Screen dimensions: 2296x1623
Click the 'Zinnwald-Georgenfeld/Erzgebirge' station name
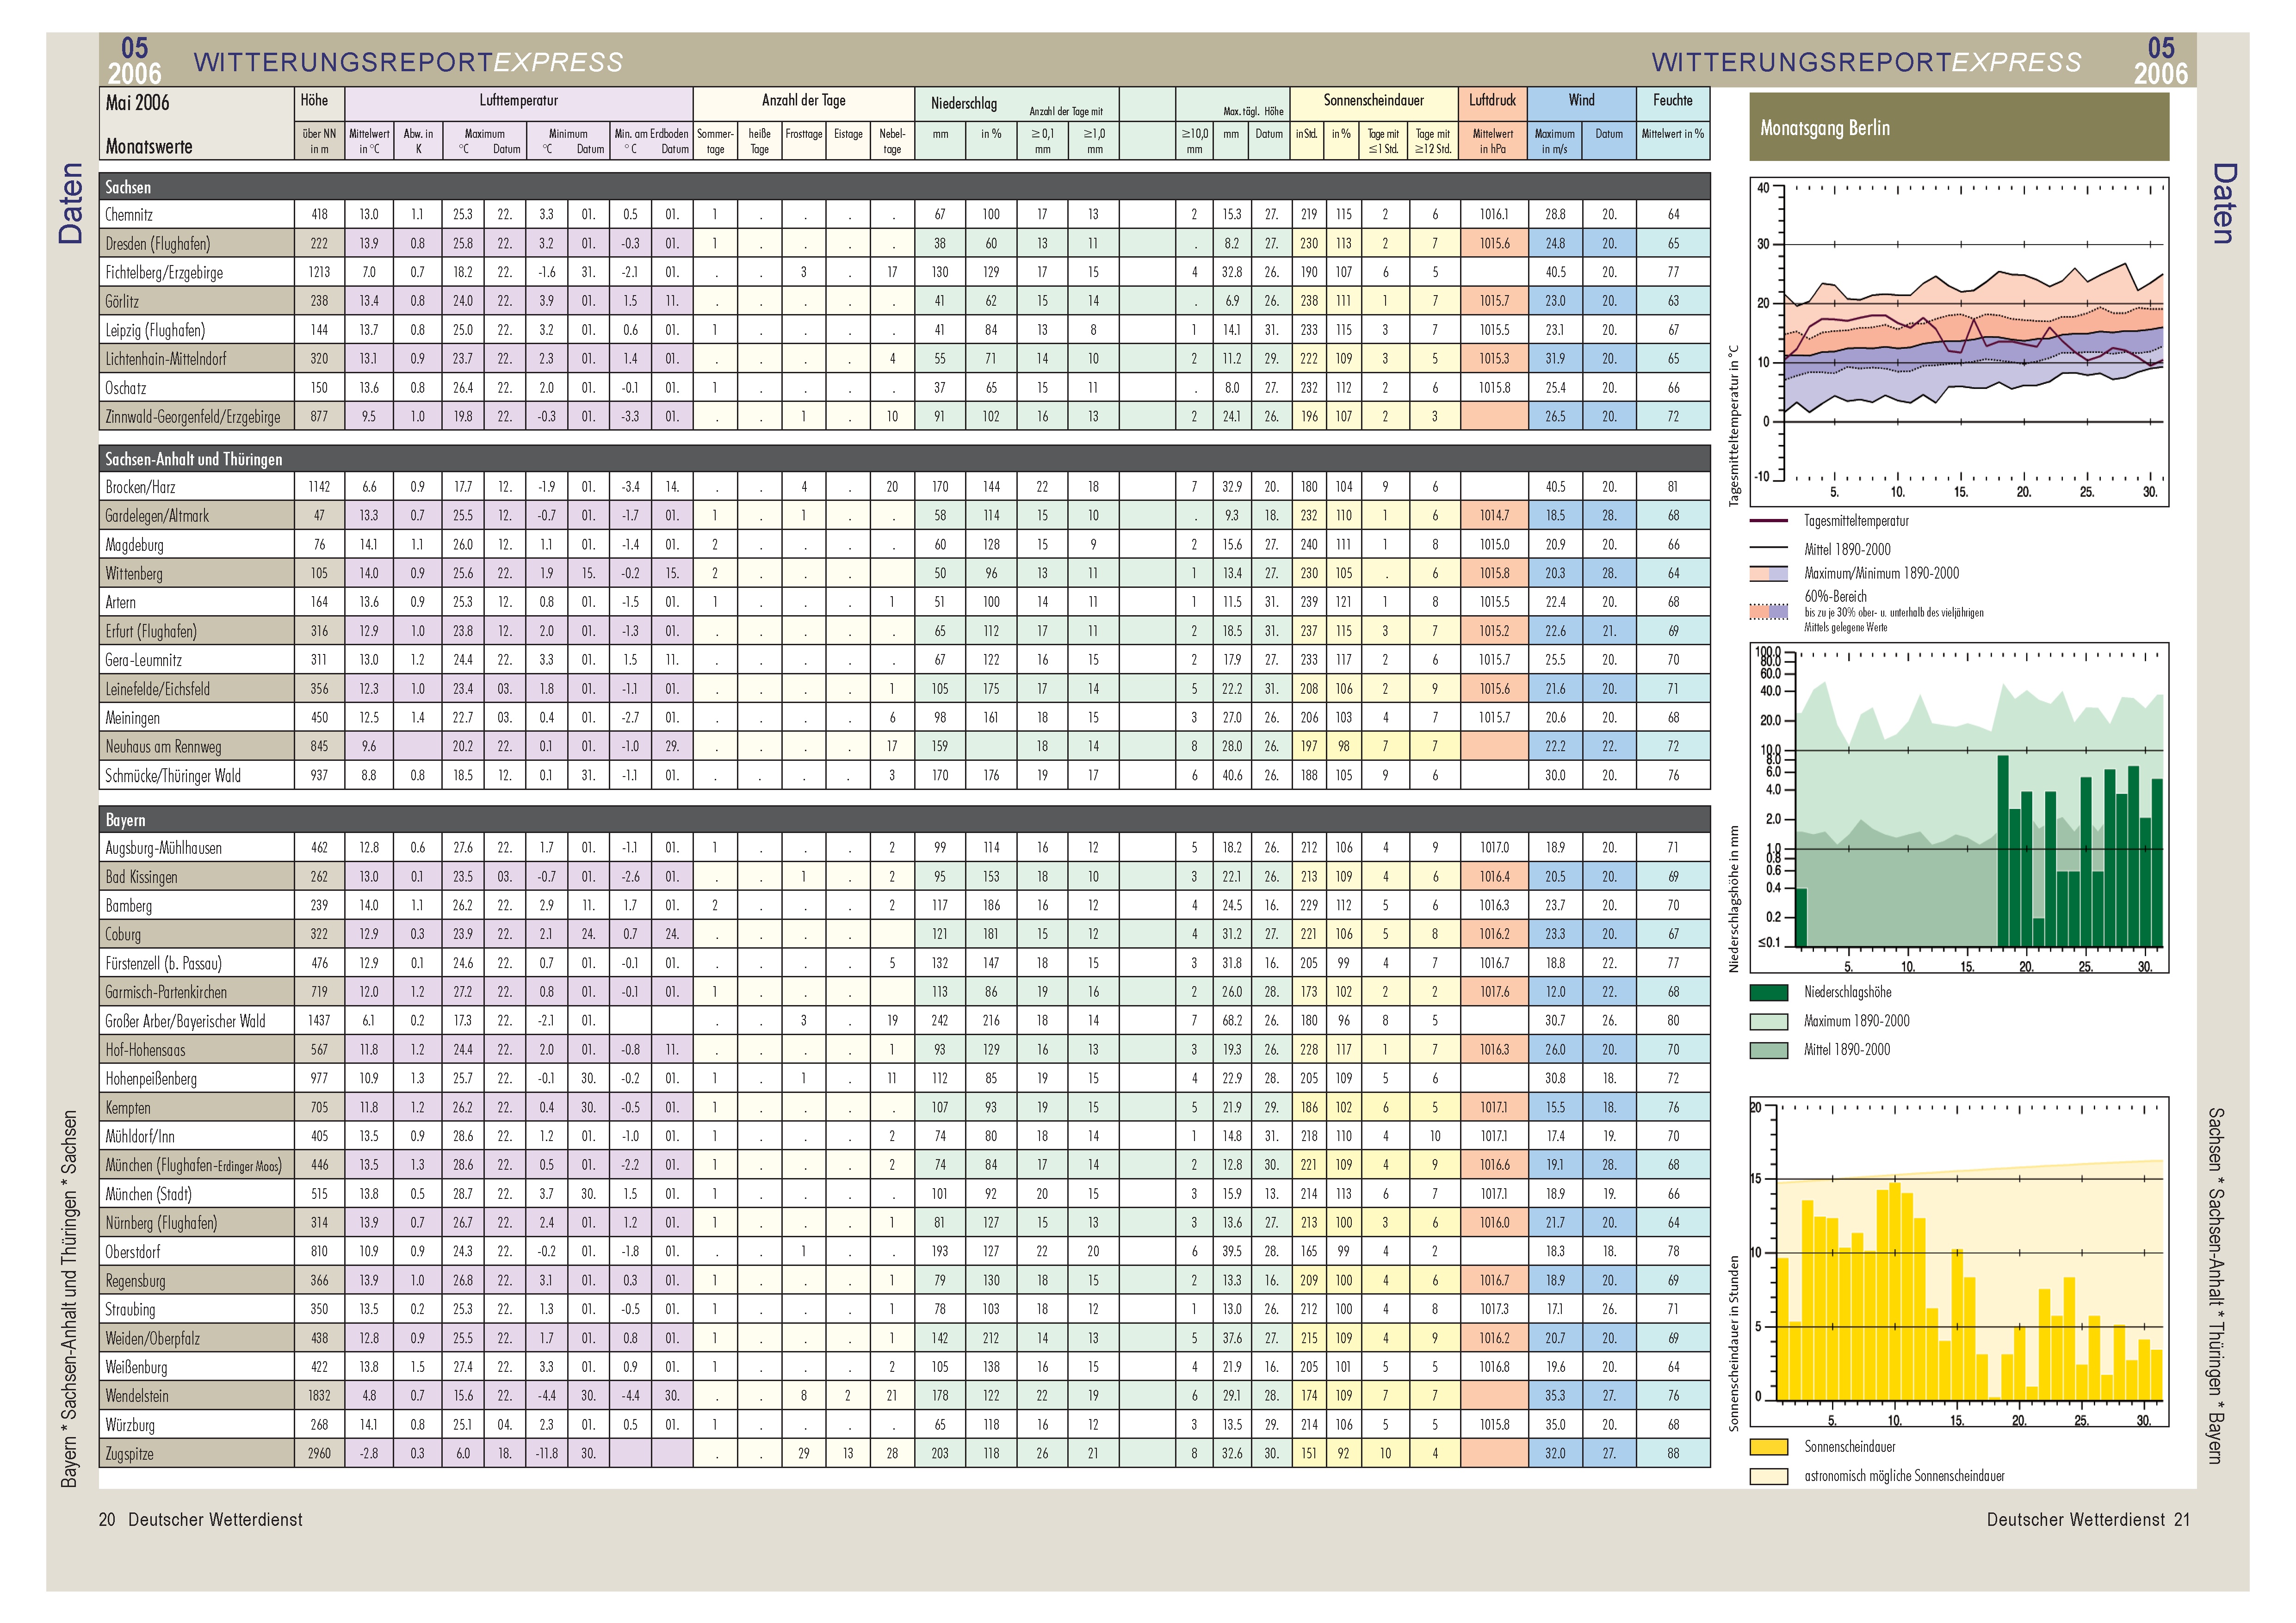tap(193, 417)
